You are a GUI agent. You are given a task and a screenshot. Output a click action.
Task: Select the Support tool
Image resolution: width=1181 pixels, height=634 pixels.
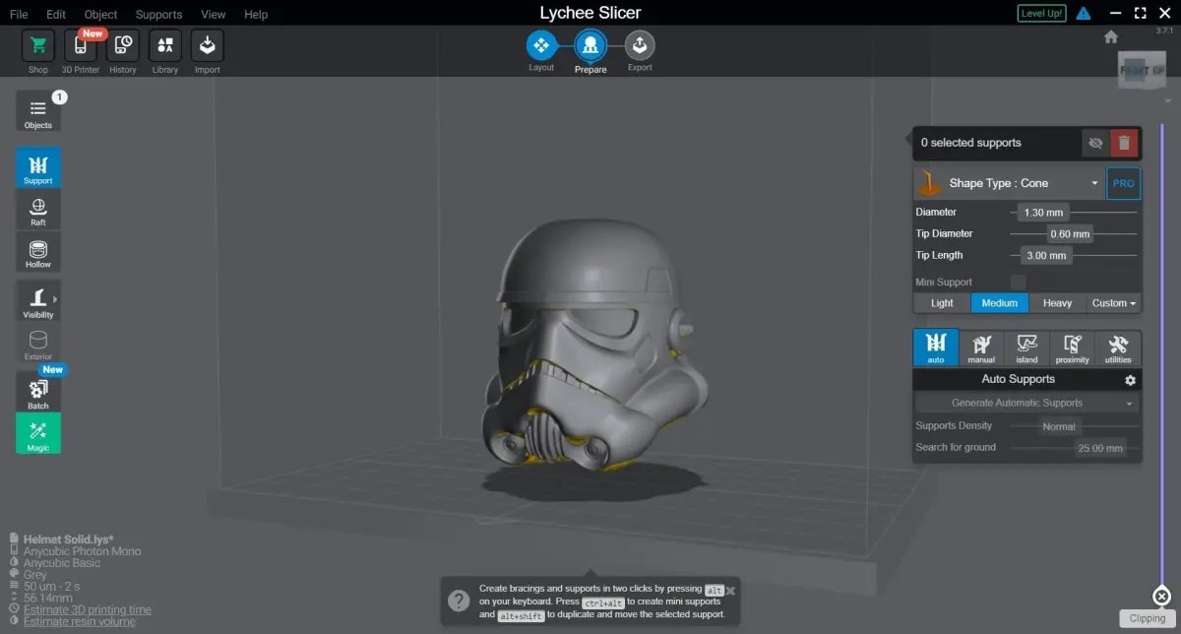pos(38,167)
